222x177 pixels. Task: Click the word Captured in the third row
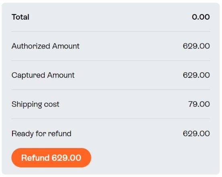coord(28,75)
